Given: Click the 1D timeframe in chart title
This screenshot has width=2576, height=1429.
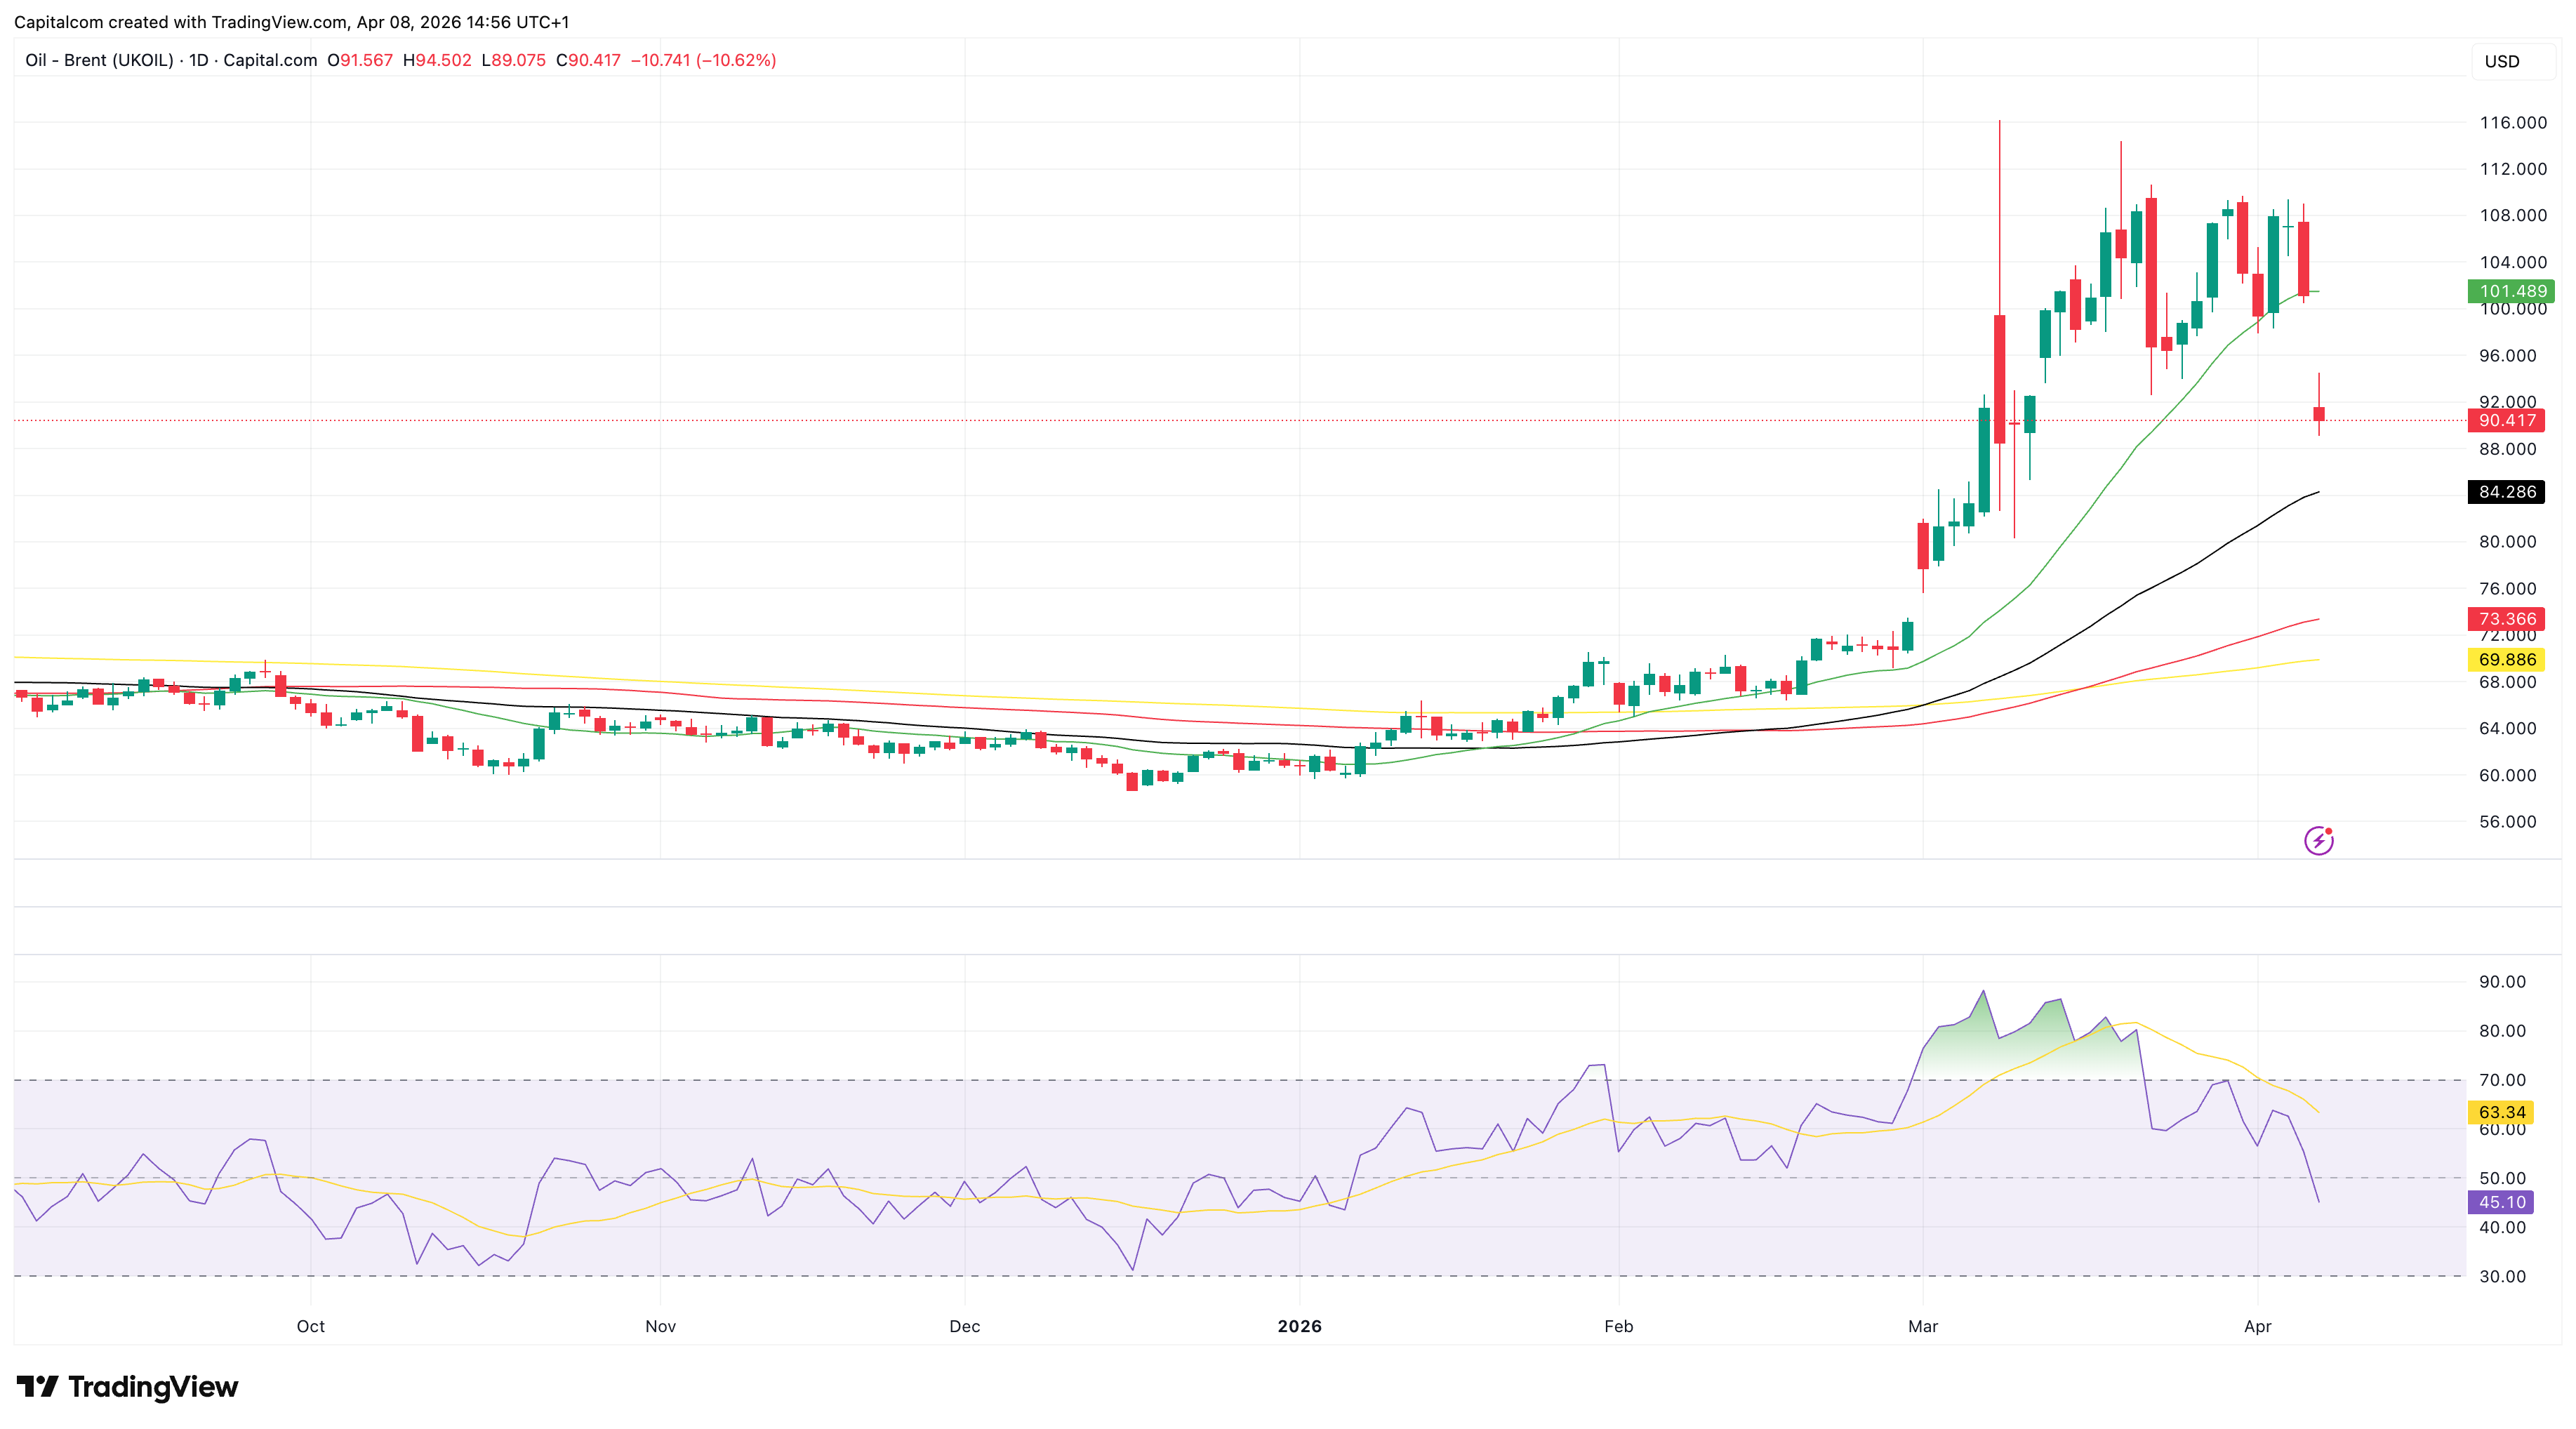Looking at the screenshot, I should coord(198,60).
